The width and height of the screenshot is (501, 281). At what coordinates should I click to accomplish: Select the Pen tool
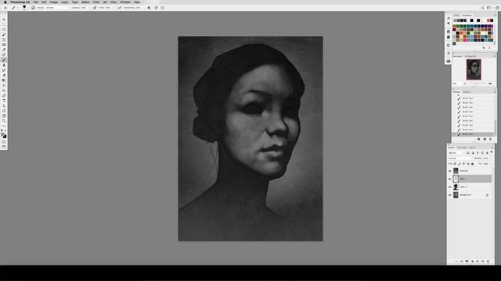4,95
